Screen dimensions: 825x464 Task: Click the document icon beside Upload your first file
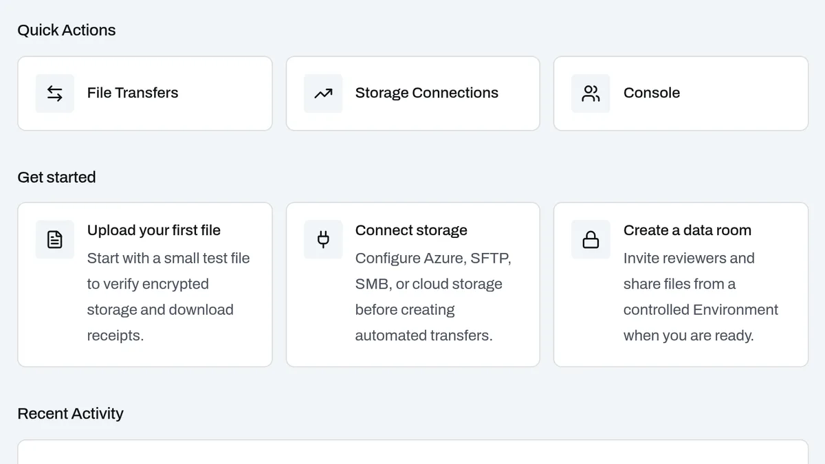click(x=55, y=239)
